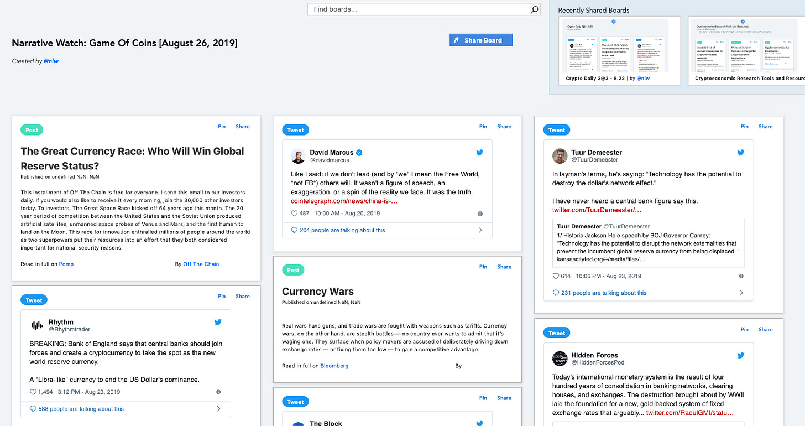Click David Marcus verified badge
The width and height of the screenshot is (805, 426).
[359, 153]
